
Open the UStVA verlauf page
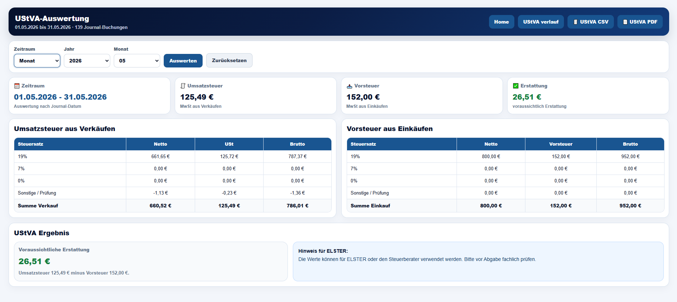click(x=541, y=22)
